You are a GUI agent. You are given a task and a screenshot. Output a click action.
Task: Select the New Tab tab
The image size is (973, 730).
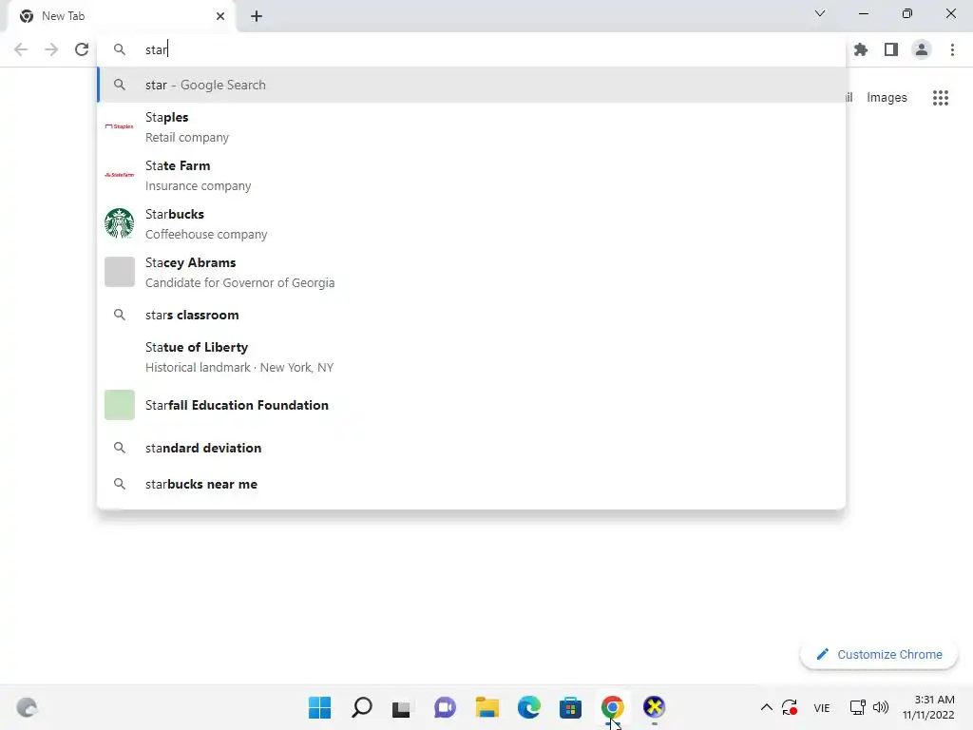[122, 16]
